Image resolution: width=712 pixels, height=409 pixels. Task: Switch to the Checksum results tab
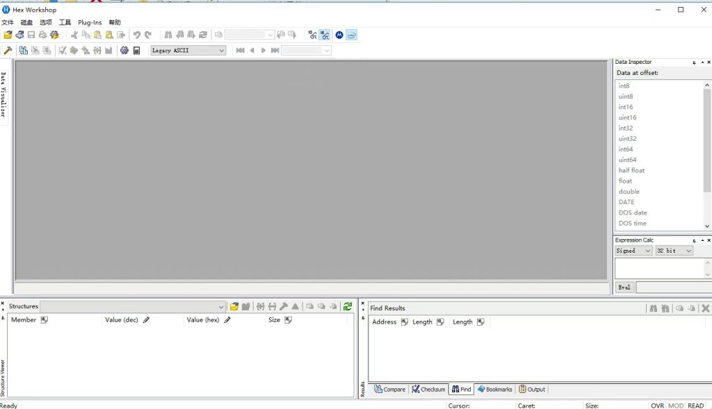428,390
